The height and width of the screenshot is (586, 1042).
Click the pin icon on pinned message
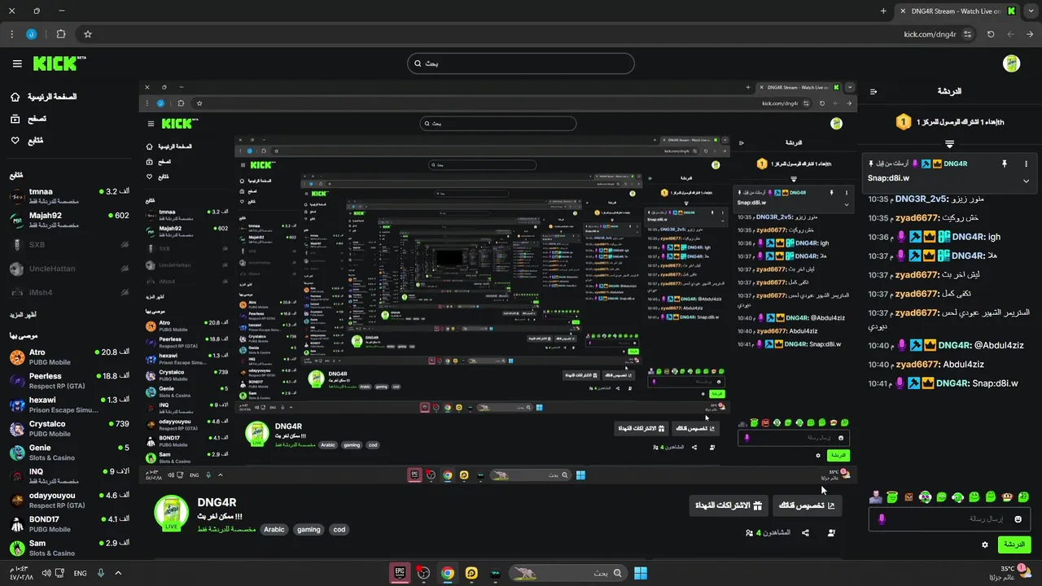1005,164
